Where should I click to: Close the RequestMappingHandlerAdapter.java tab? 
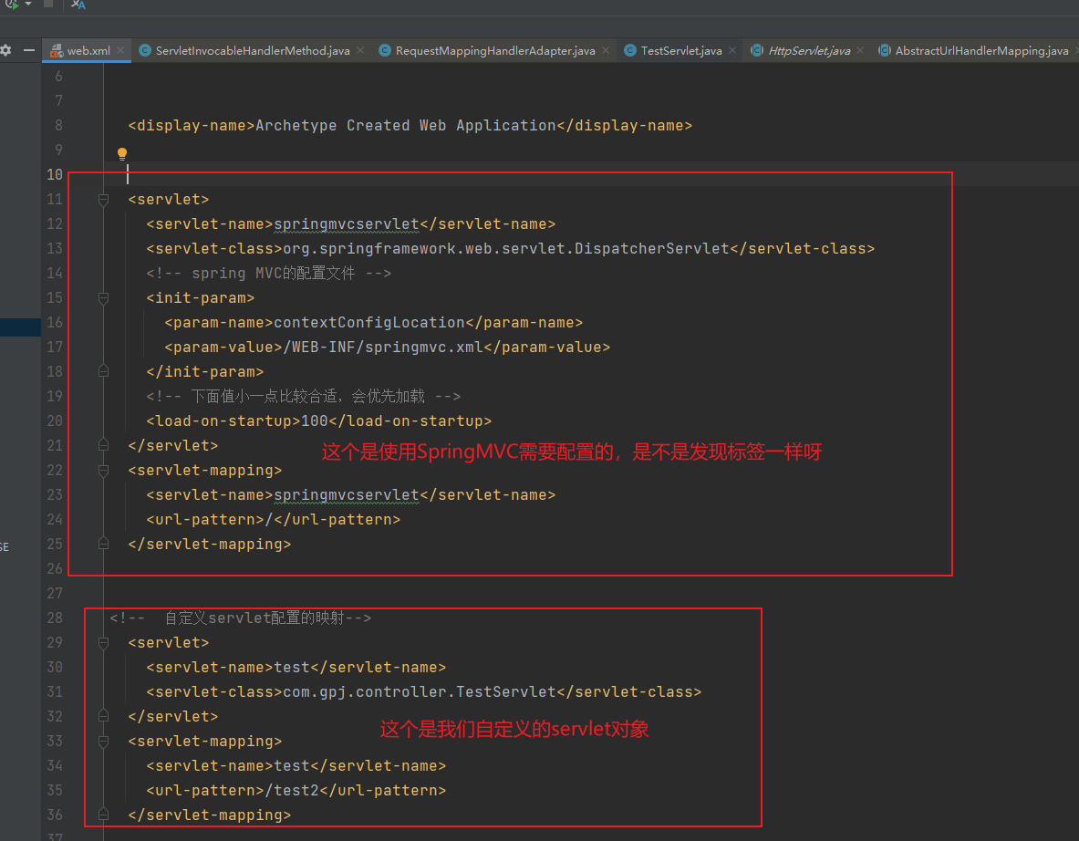pyautogui.click(x=606, y=50)
